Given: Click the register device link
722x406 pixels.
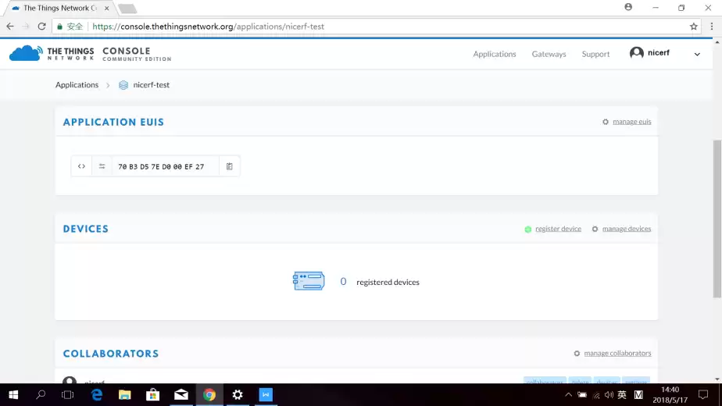Looking at the screenshot, I should 558,229.
